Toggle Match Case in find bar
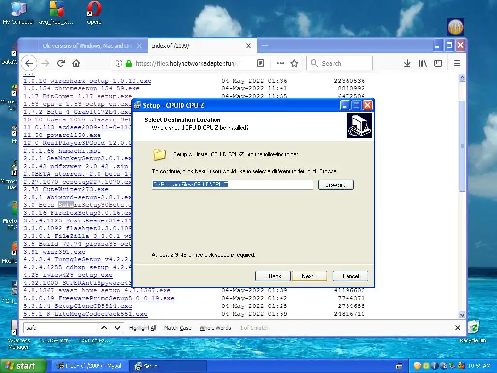 pyautogui.click(x=178, y=328)
